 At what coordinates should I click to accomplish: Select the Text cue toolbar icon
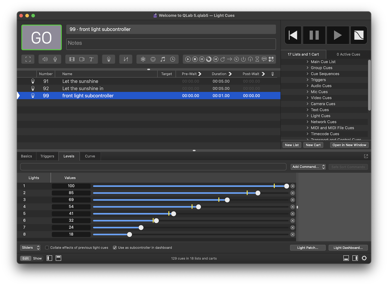(x=91, y=59)
